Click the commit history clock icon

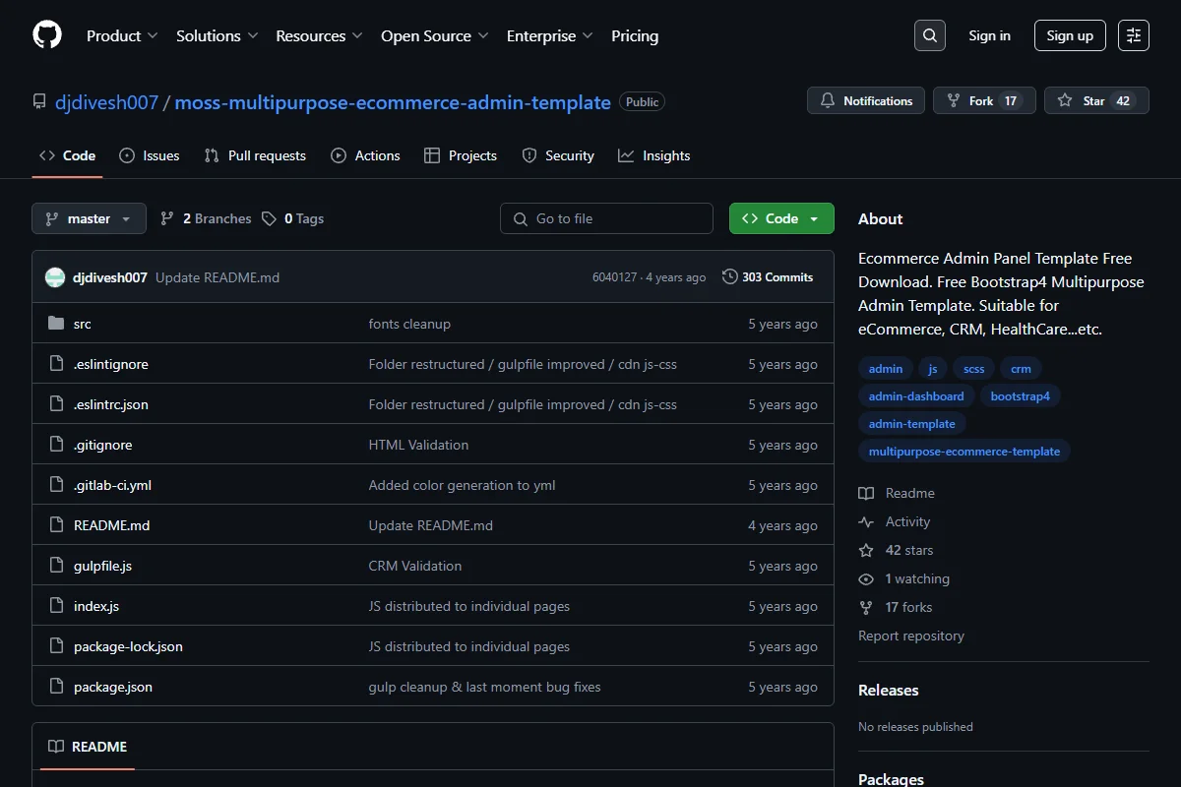(x=729, y=277)
